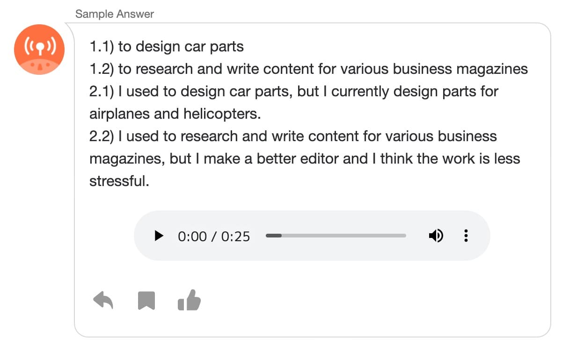This screenshot has height=359, width=584.
Task: Click the sentence starting "2.1) I used"
Action: (293, 92)
